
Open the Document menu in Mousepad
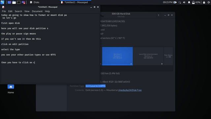tap(37, 11)
